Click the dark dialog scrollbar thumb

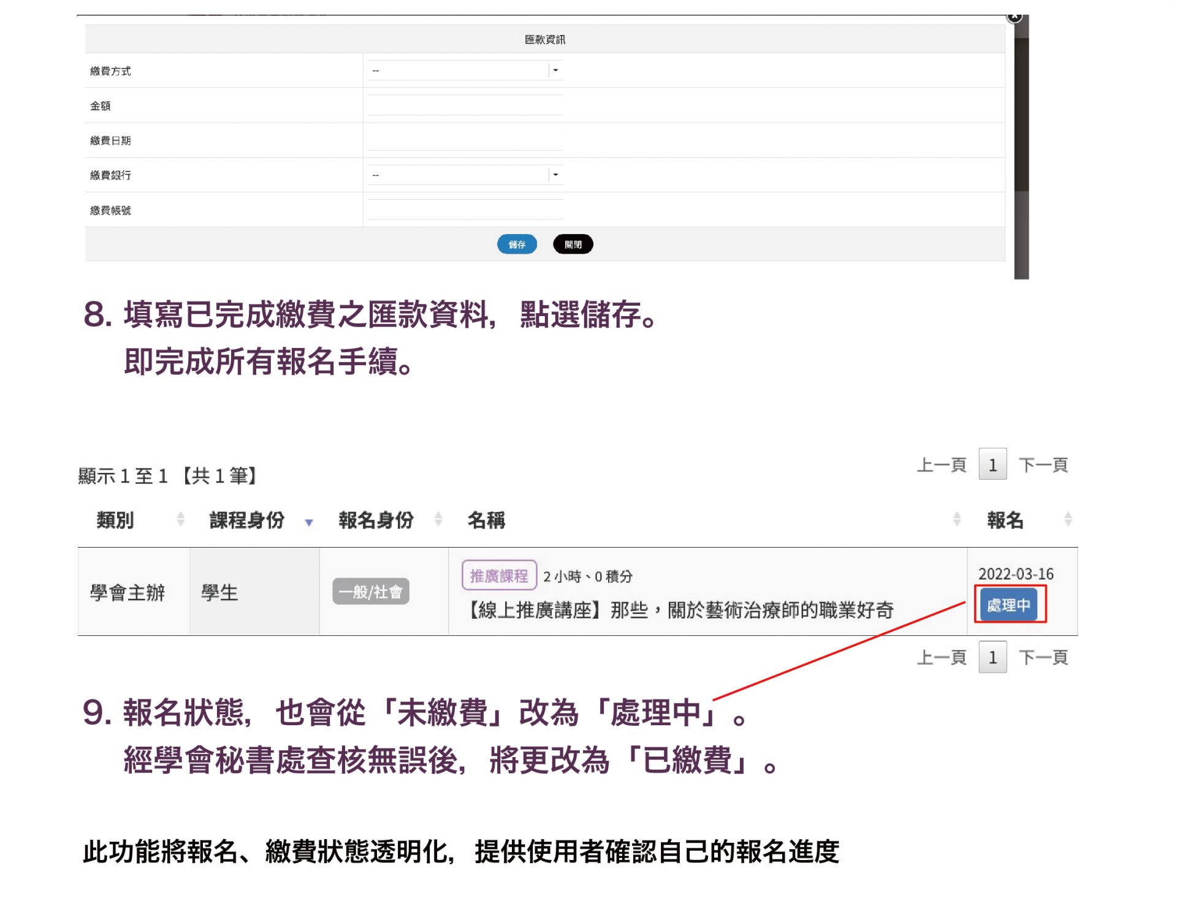(x=1021, y=115)
